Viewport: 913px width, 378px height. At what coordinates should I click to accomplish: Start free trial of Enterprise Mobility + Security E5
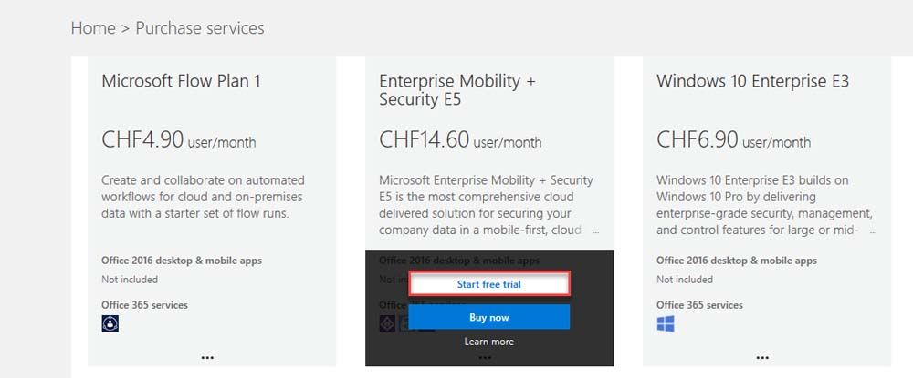point(489,284)
